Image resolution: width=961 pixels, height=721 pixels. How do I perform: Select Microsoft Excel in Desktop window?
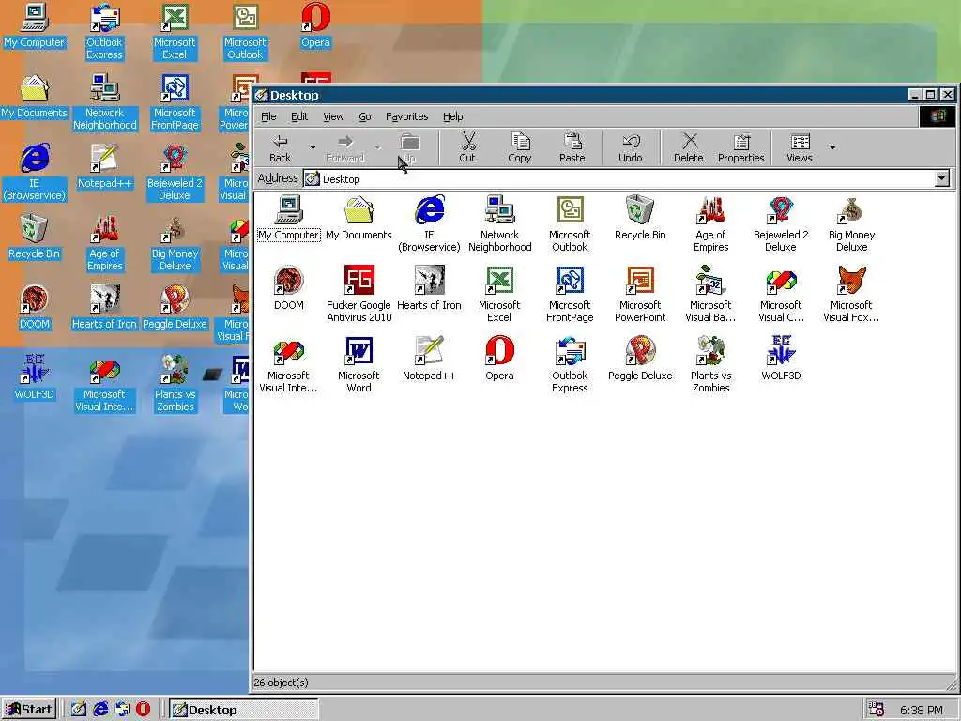(x=499, y=294)
